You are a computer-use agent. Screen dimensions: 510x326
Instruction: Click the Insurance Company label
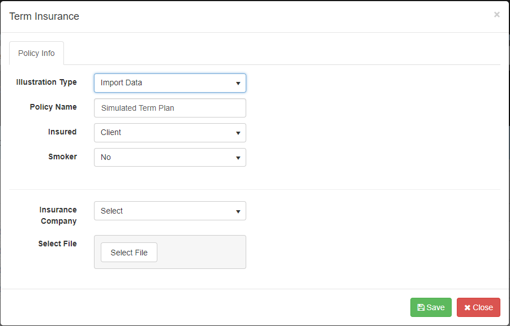pyautogui.click(x=58, y=215)
